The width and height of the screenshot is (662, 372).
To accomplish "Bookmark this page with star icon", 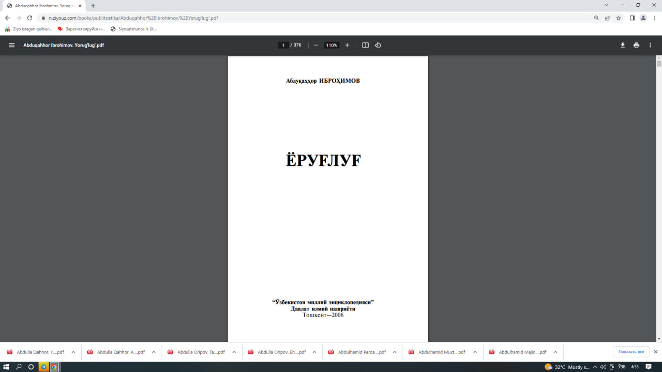I will 619,18.
